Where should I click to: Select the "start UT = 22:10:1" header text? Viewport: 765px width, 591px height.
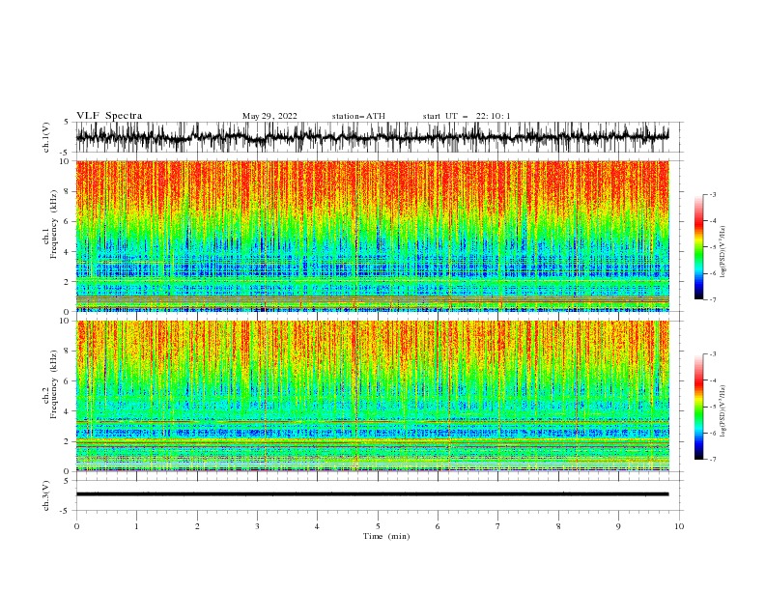click(x=467, y=116)
